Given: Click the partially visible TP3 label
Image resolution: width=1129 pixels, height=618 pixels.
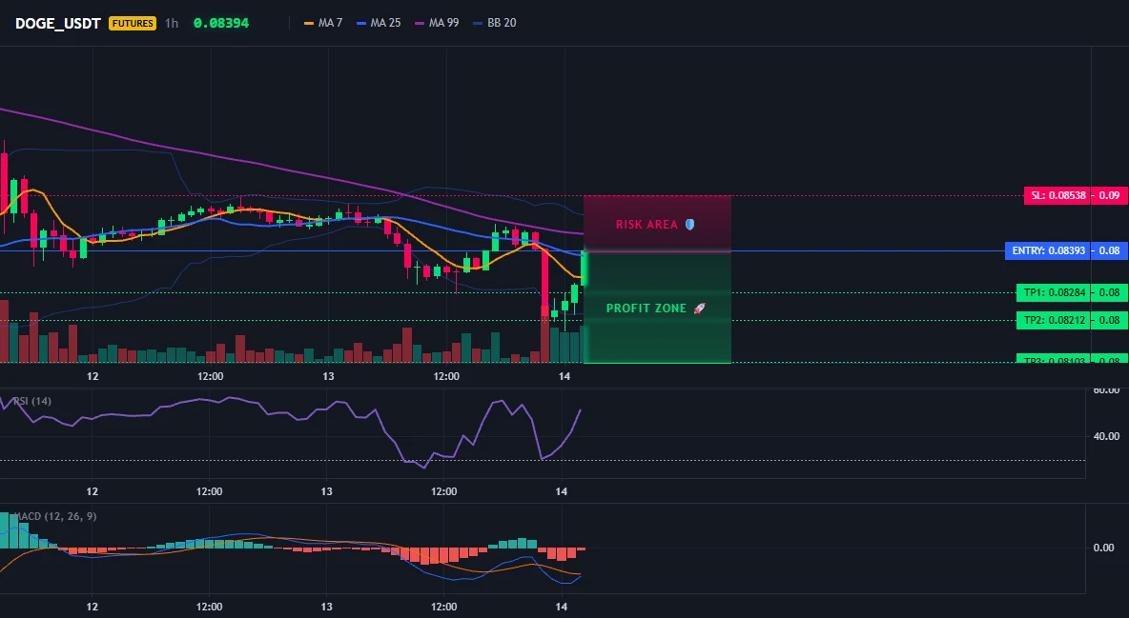Looking at the screenshot, I should [x=1054, y=360].
